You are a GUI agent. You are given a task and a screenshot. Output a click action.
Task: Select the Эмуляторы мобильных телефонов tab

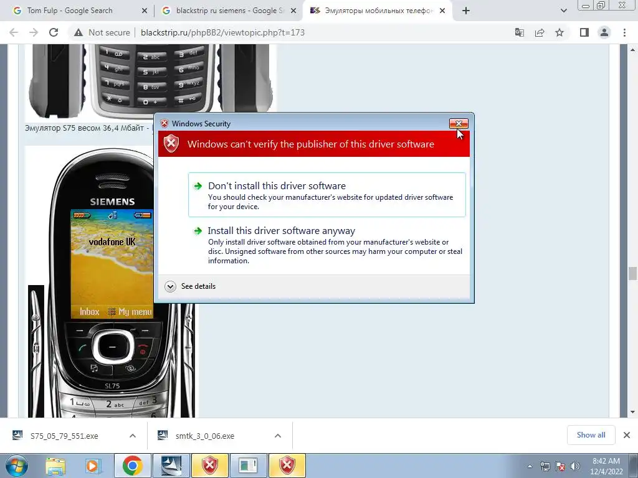pos(378,11)
